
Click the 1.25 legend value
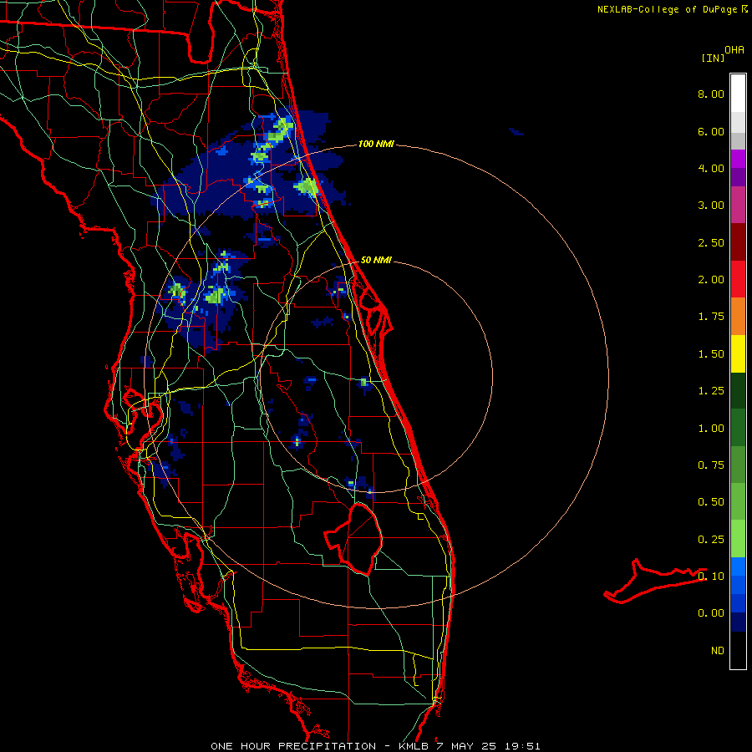[711, 391]
